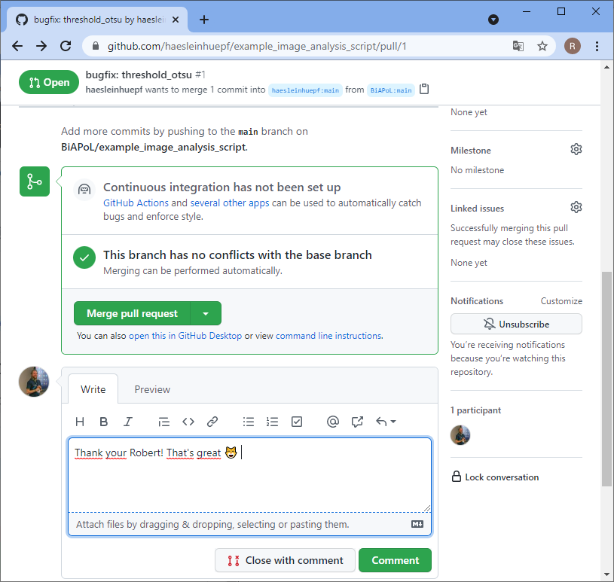Lock conversation on this pull request
614x582 pixels.
(501, 477)
